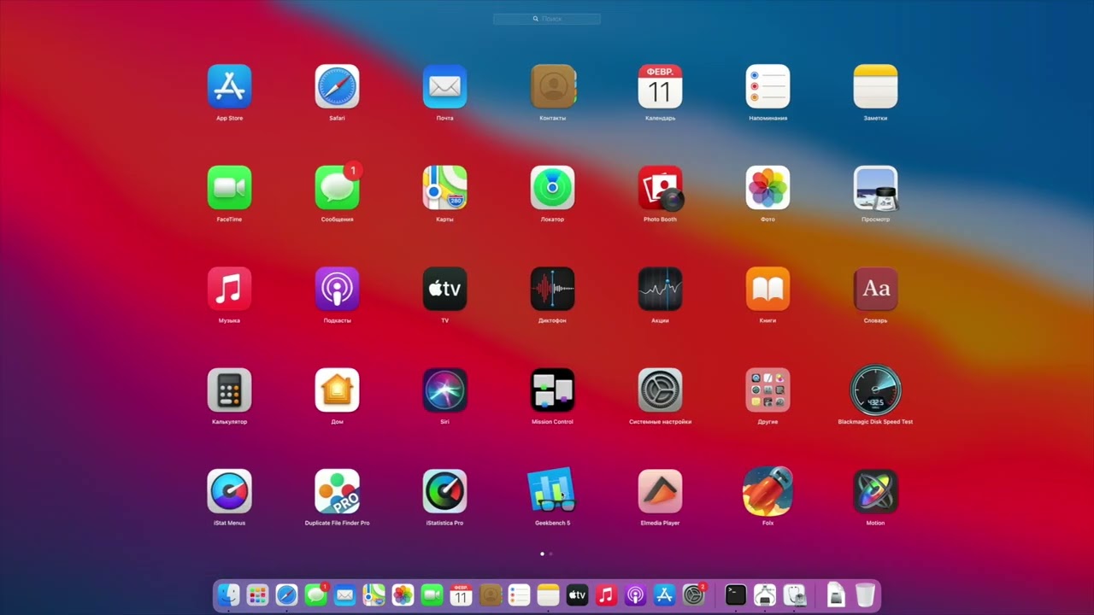Open Reminders from the Dock

(519, 594)
